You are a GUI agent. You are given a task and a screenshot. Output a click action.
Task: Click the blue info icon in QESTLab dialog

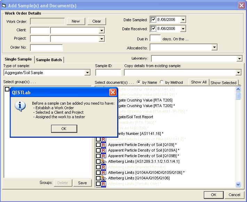tap(20, 106)
